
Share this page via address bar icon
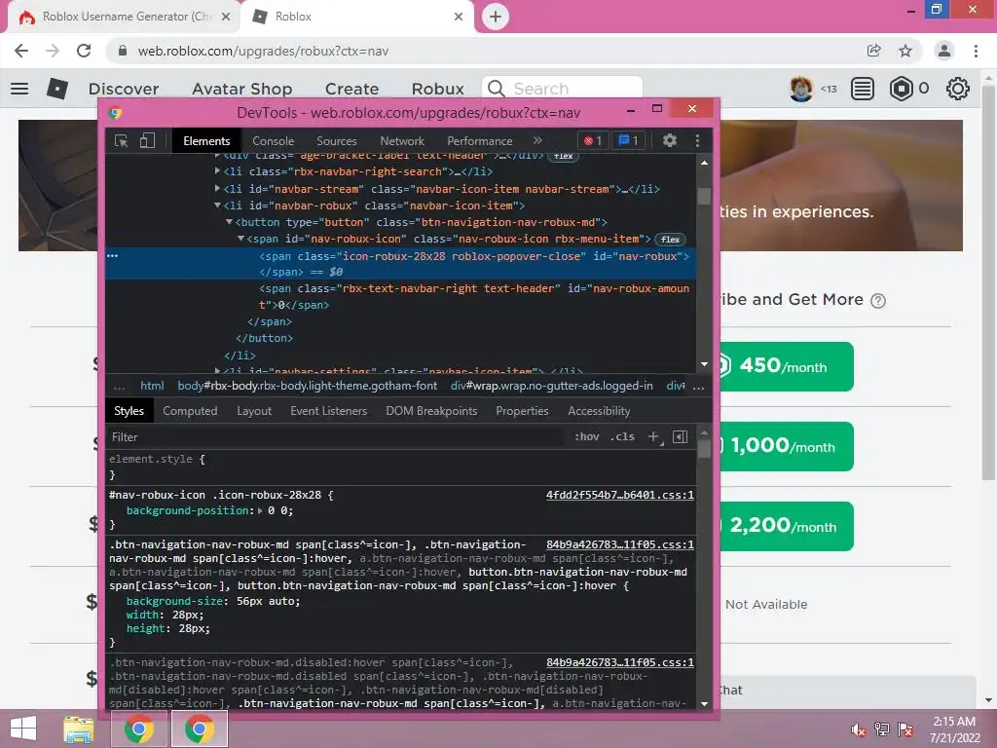[x=874, y=51]
